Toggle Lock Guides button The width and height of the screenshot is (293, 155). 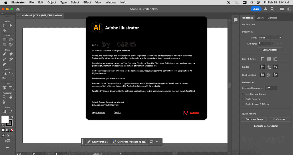pyautogui.click(x=269, y=67)
